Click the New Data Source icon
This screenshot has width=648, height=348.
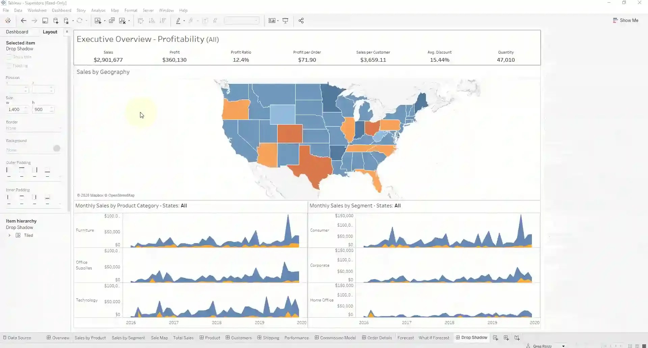55,21
